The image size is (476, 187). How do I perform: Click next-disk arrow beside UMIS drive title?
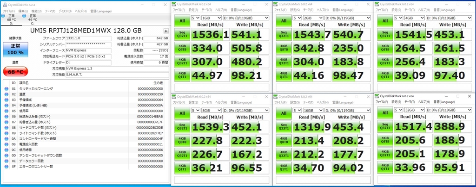(166, 31)
